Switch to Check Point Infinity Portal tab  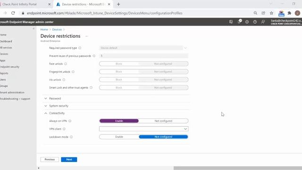(x=19, y=4)
